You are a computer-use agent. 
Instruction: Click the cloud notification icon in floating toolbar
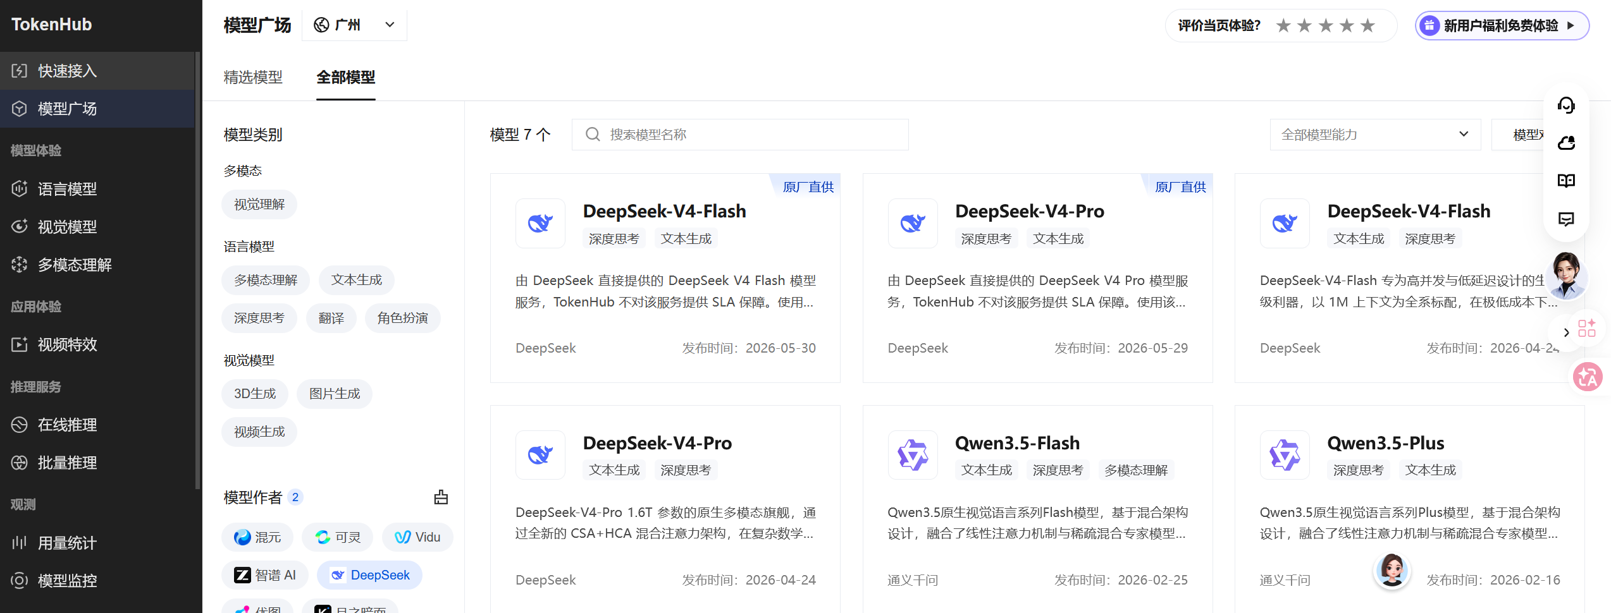click(x=1566, y=143)
